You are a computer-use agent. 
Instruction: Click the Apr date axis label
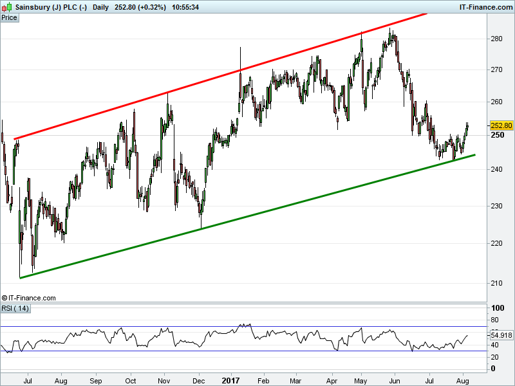(332, 381)
